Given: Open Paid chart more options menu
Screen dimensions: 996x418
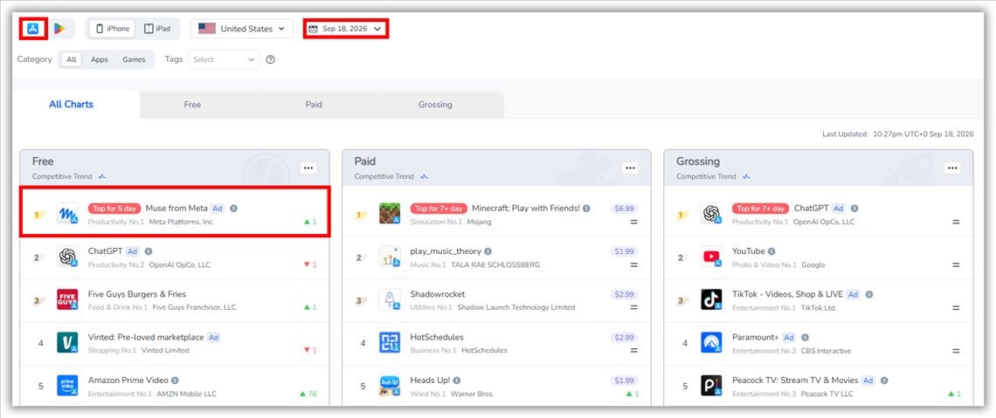Looking at the screenshot, I should [x=630, y=168].
